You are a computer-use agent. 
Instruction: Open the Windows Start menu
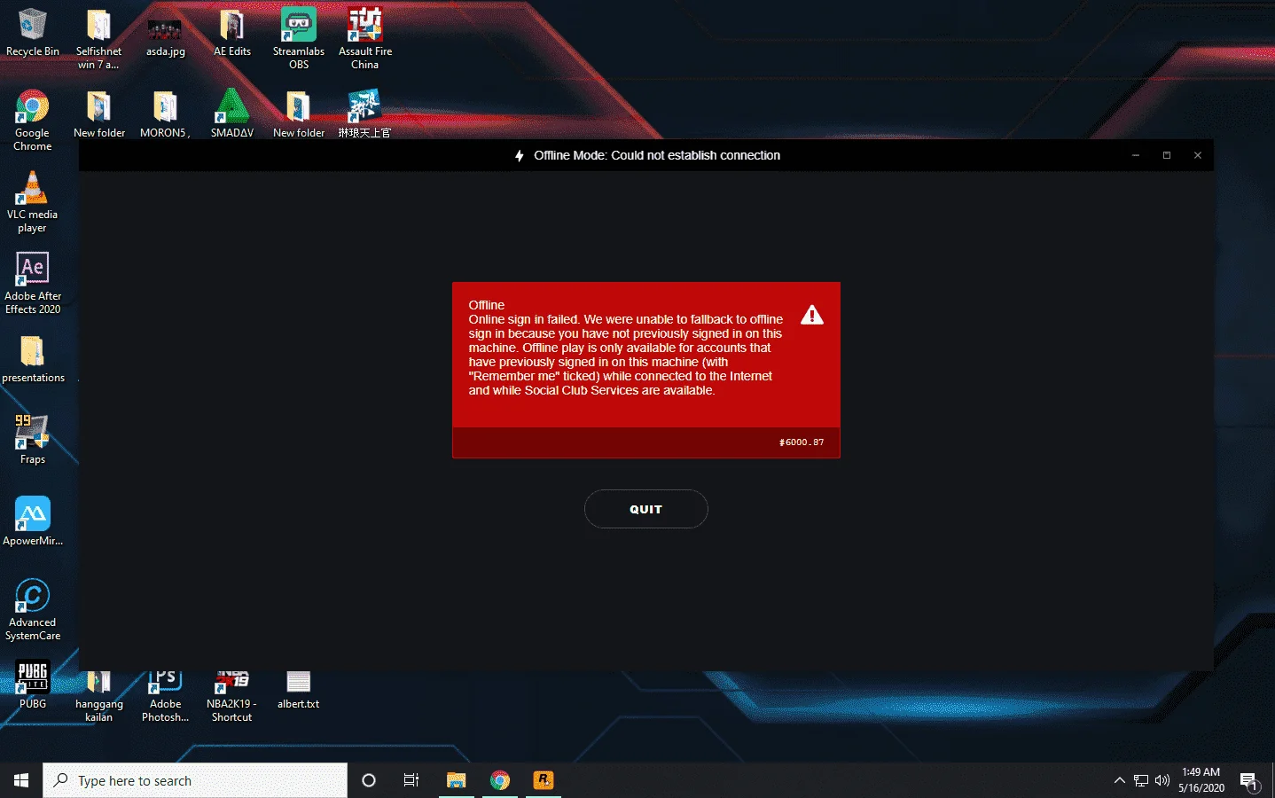21,780
